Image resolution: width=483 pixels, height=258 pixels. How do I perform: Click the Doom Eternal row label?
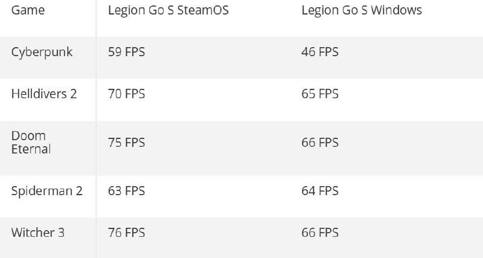point(31,143)
